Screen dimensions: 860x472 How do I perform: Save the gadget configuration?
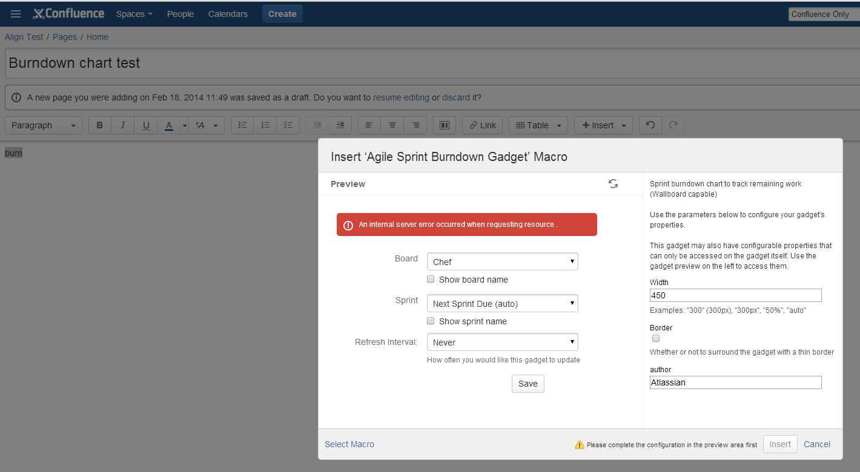click(528, 384)
